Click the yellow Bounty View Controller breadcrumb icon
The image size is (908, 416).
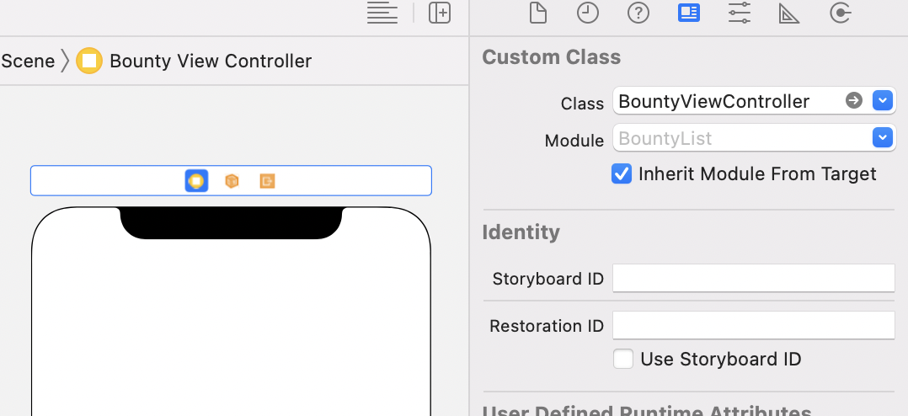(89, 61)
